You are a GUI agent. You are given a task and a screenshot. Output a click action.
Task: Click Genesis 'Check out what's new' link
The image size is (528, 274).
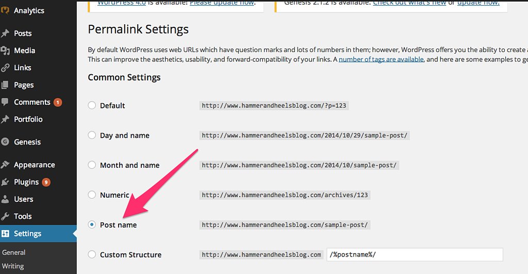[409, 3]
